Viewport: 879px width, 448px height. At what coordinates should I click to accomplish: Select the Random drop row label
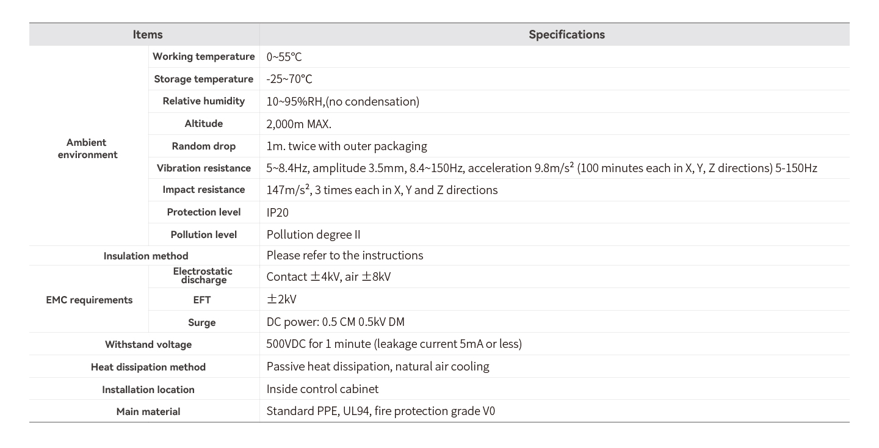(x=204, y=146)
